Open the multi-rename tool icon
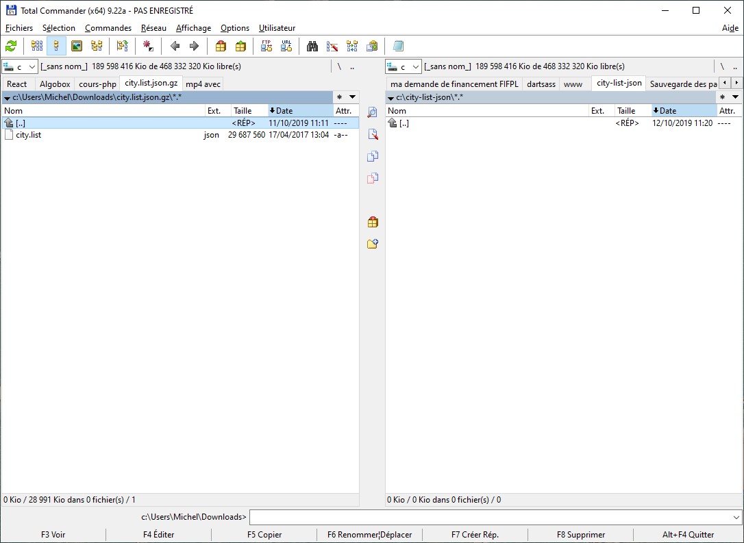 (x=332, y=46)
